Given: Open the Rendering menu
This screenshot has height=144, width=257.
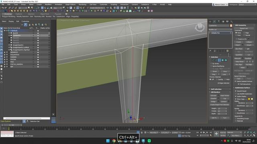Looking at the screenshot, I should tap(82, 4).
